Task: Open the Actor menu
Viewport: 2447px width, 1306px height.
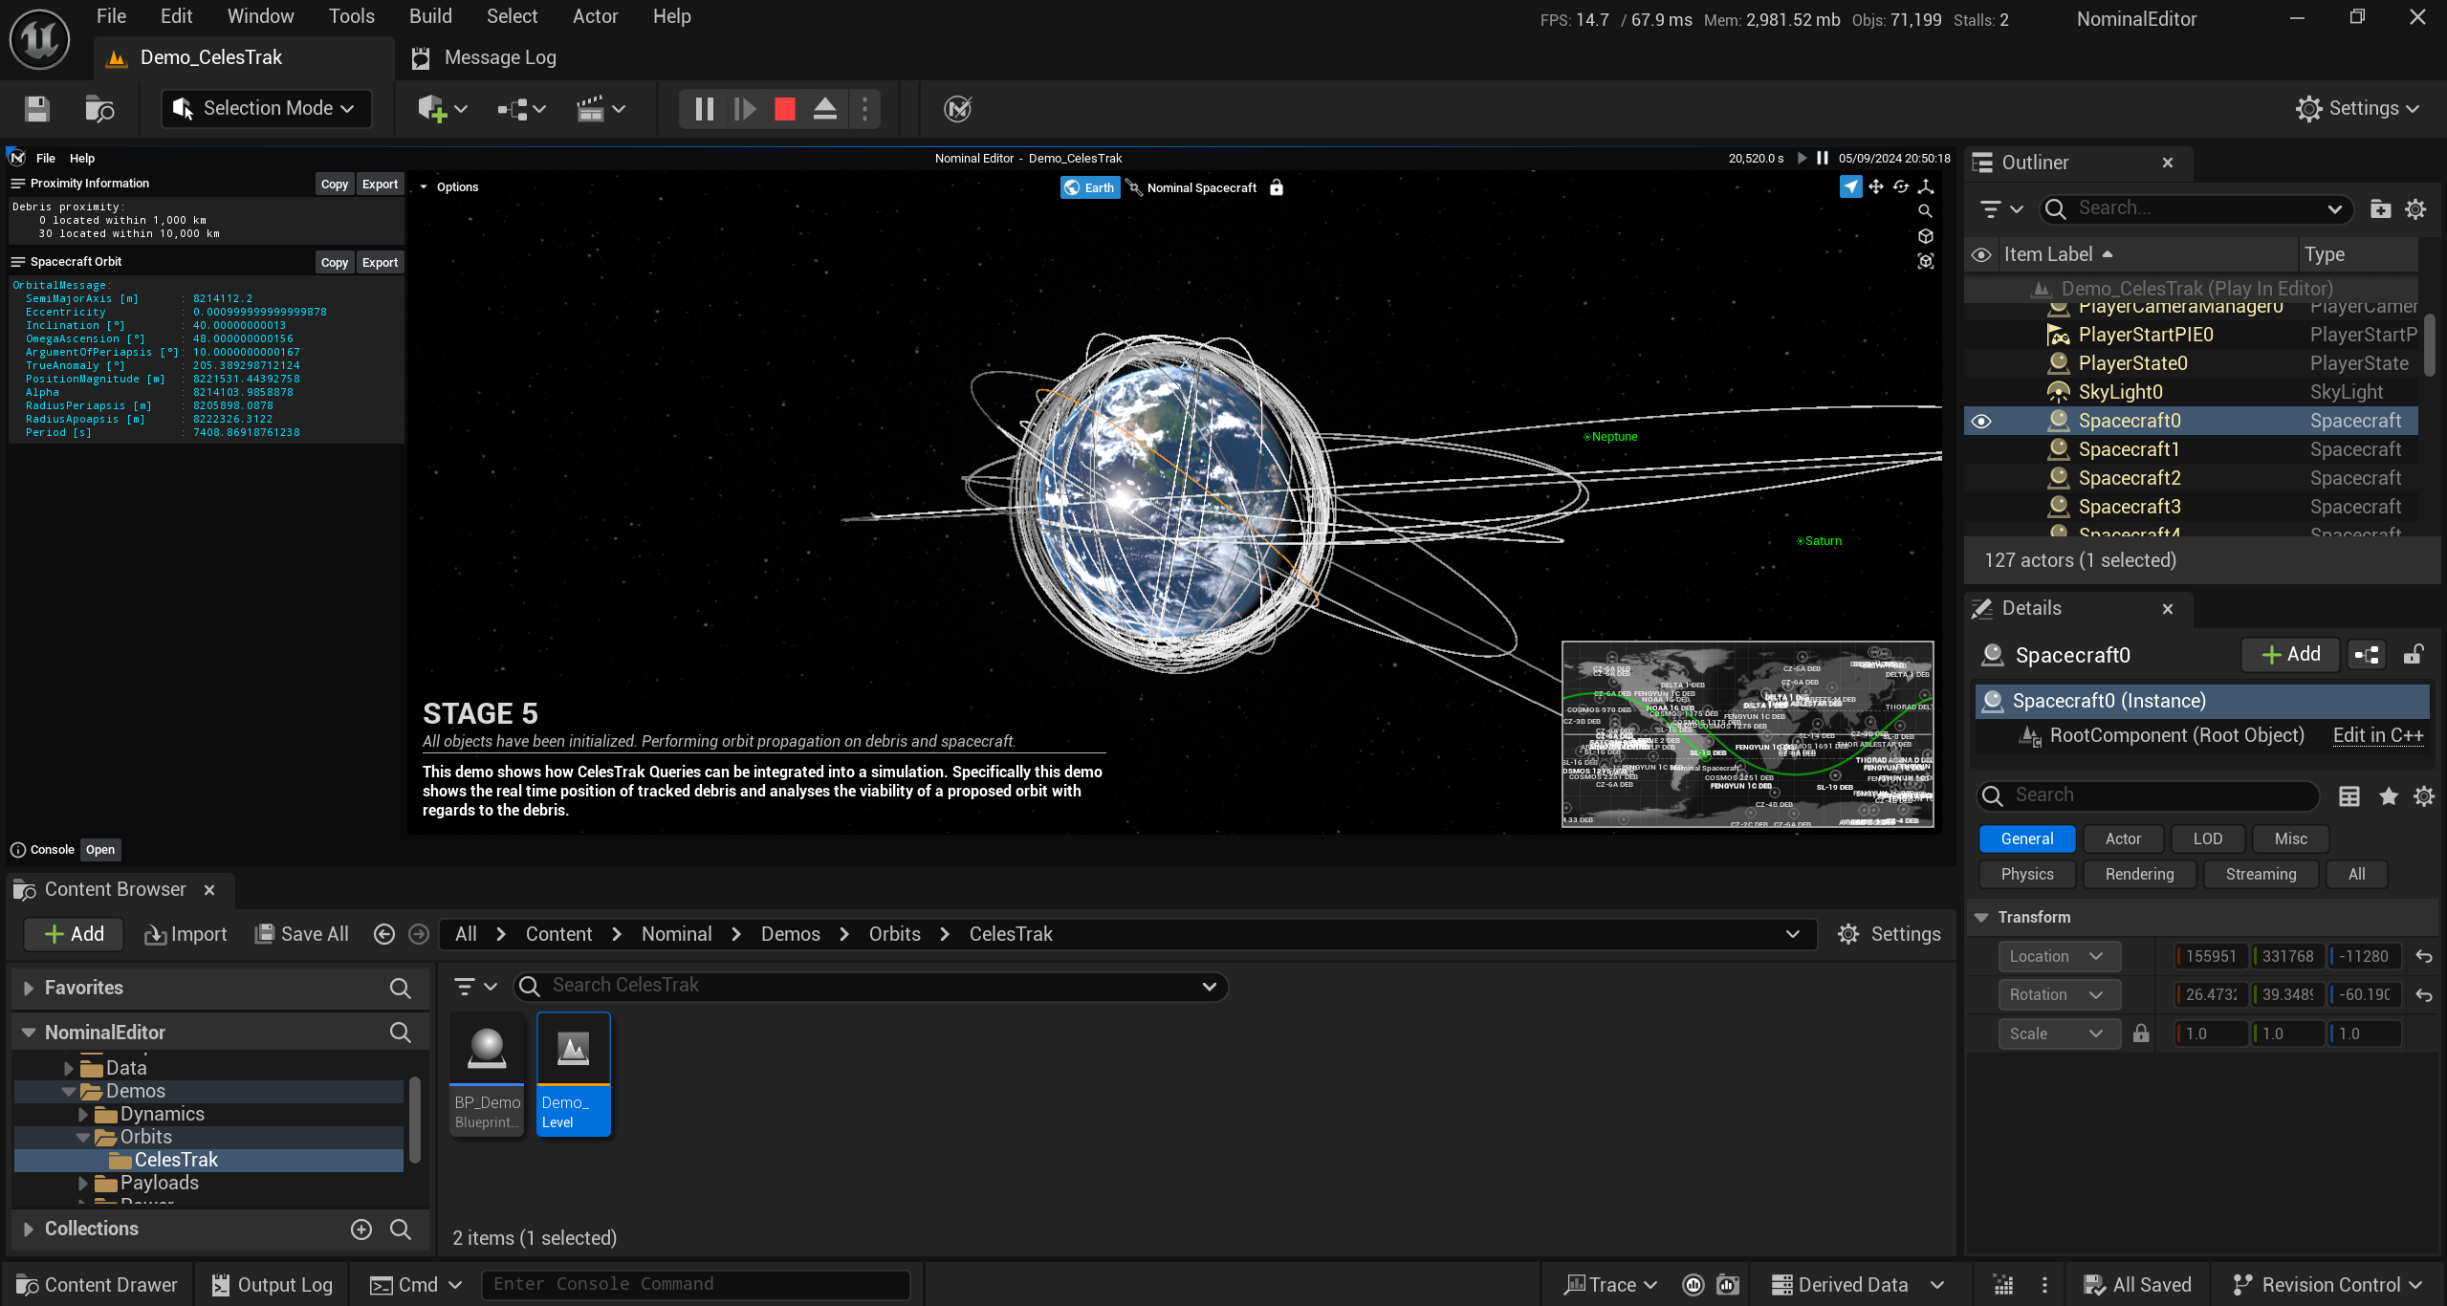Action: (595, 16)
